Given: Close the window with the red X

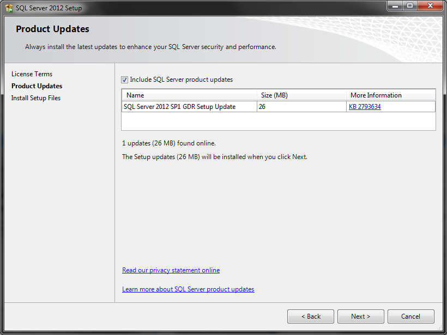Looking at the screenshot, I should pyautogui.click(x=430, y=6).
